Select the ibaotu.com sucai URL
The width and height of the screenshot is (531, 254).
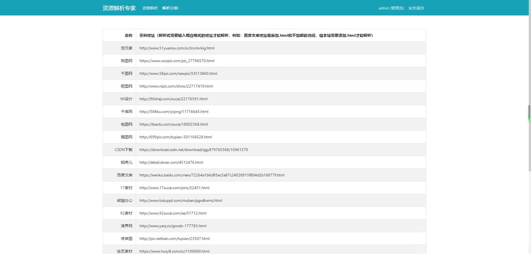(x=174, y=124)
